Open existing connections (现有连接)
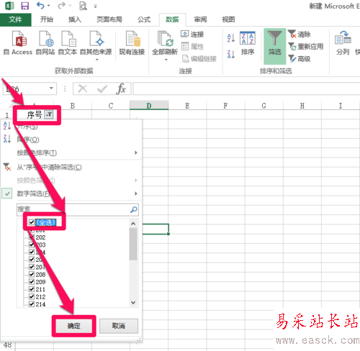This screenshot has width=360, height=351. coord(132,43)
